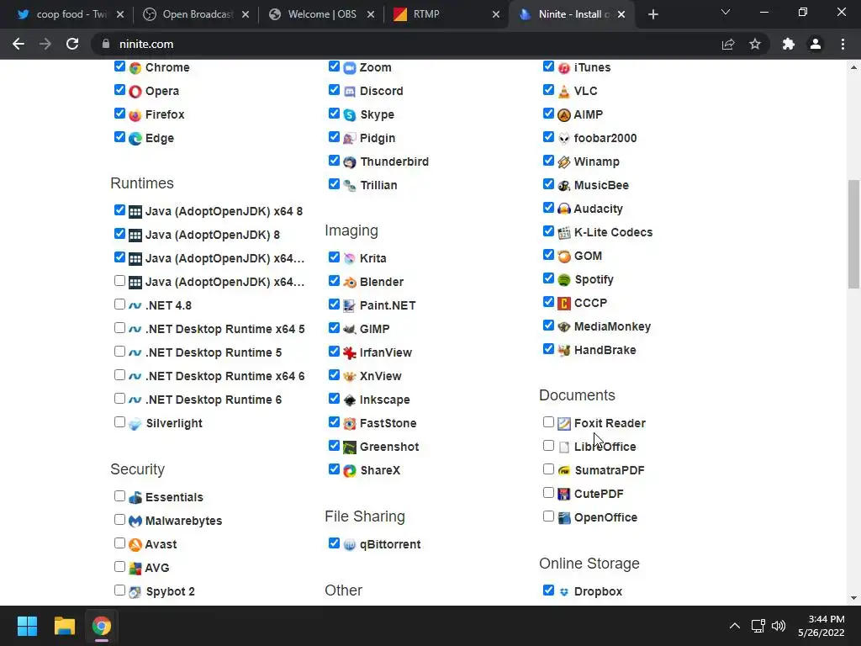Check the .NET Desktop Runtime 6 checkbox
The image size is (861, 646).
click(119, 398)
